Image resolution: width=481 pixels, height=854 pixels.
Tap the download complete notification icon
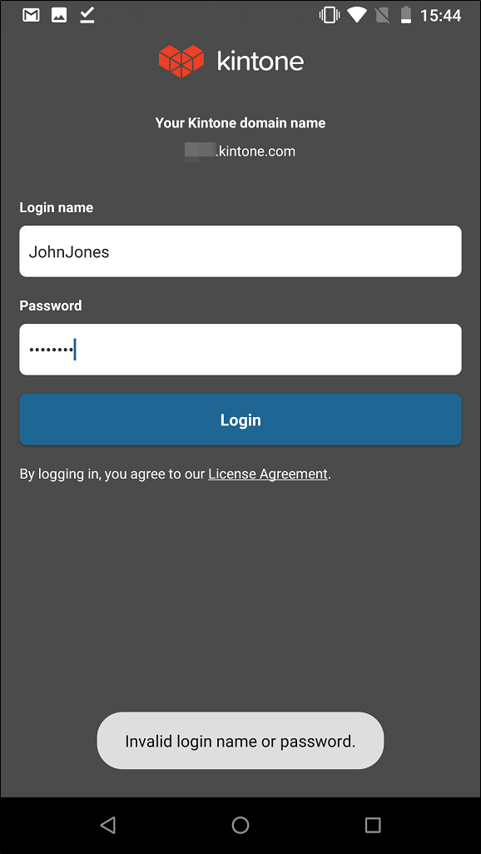(87, 14)
